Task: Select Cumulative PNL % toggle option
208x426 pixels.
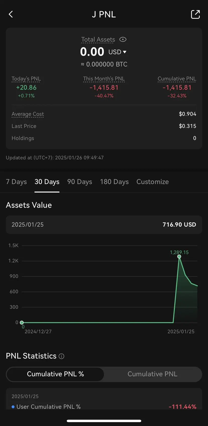Action: click(x=55, y=374)
